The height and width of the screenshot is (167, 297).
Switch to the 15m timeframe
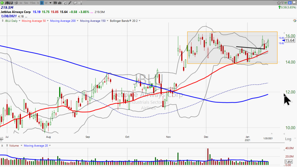point(32,3)
